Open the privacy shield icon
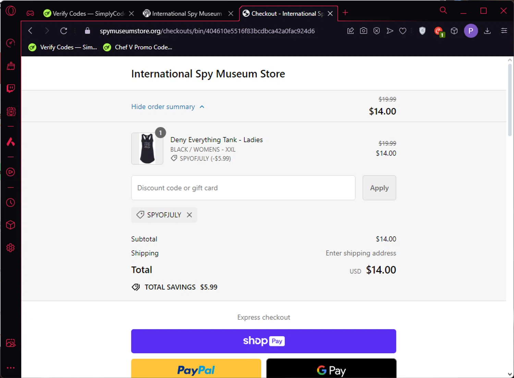Viewport: 514px width, 378px height. (423, 31)
